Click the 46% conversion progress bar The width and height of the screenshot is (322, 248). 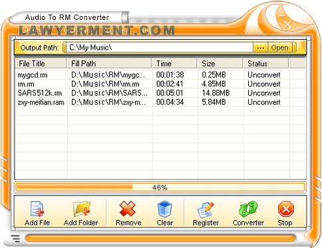[160, 188]
